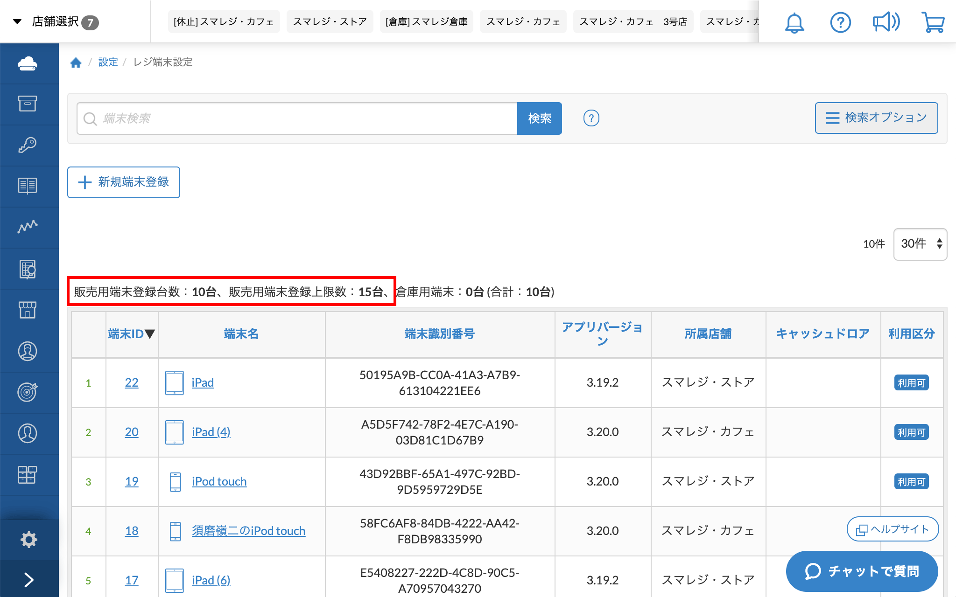Open the line chart analytics sidebar icon
Image resolution: width=956 pixels, height=597 pixels.
pyautogui.click(x=28, y=227)
